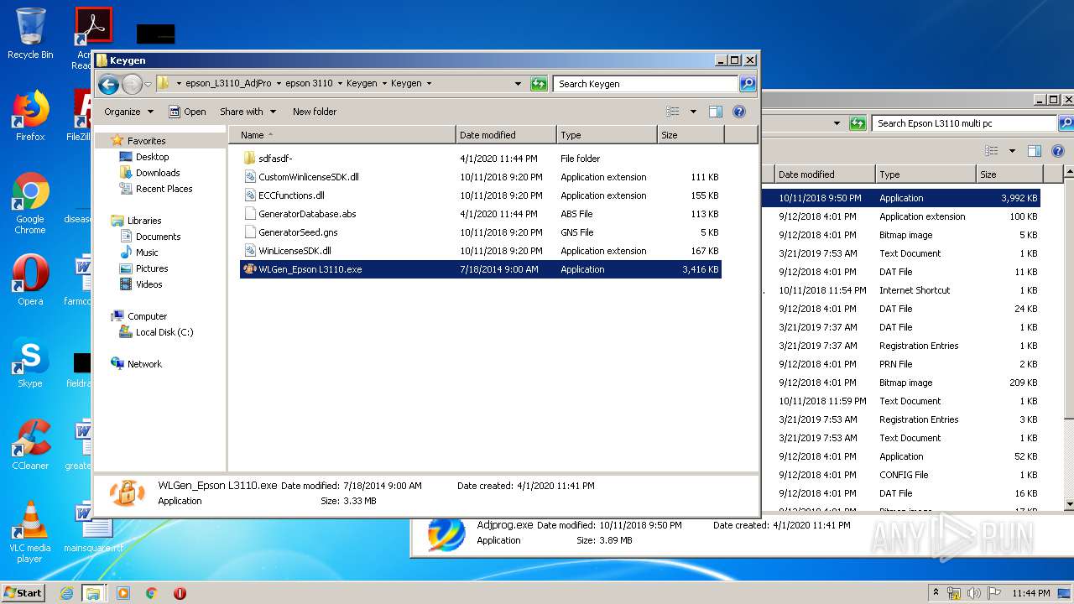Screen dimensions: 1074x604
Task: Select GeneratorDatabase.abs file
Action: [480, 214]
